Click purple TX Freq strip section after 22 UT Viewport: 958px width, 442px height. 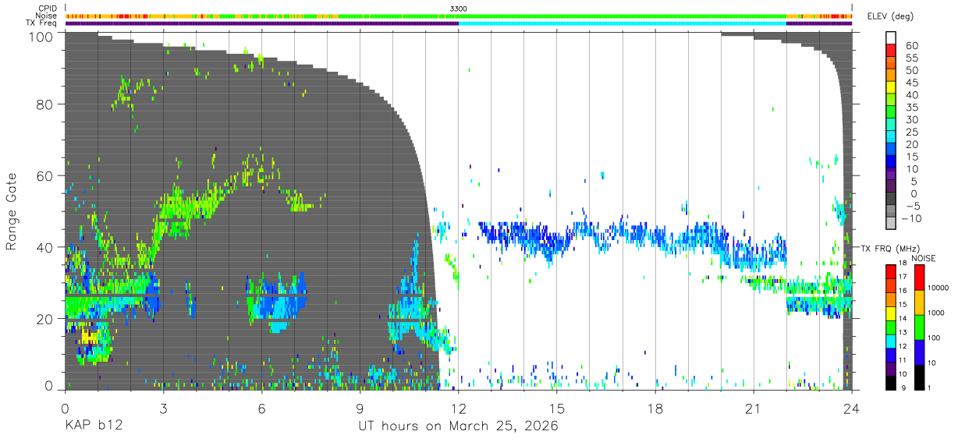pos(819,23)
